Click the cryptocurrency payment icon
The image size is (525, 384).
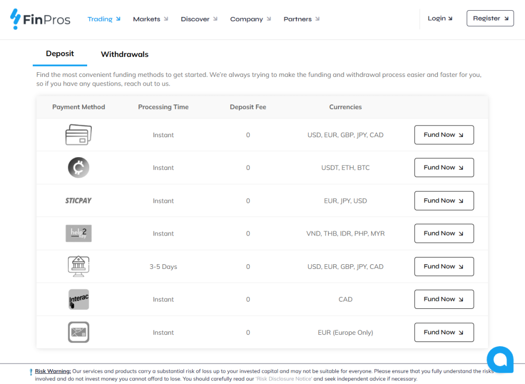[x=78, y=167]
